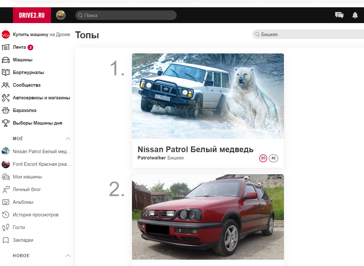
Task: Open the messages chat icon
Action: click(x=339, y=15)
